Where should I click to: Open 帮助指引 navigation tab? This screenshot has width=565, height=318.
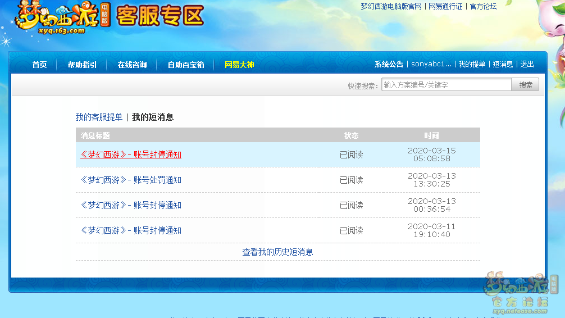(82, 65)
